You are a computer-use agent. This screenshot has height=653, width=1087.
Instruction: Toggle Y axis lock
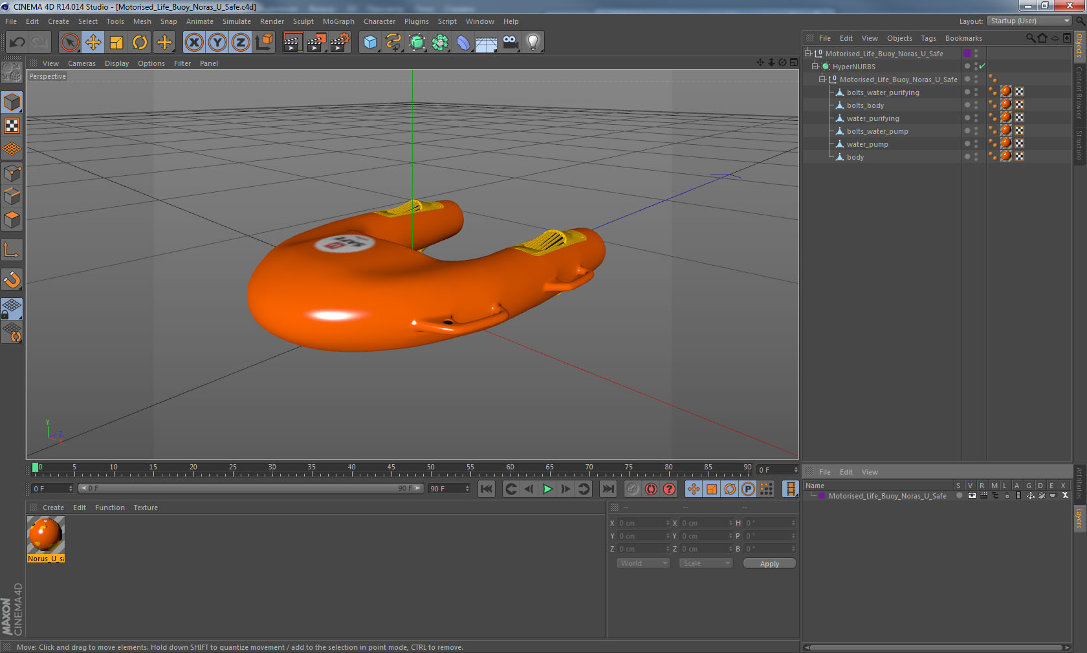click(217, 43)
